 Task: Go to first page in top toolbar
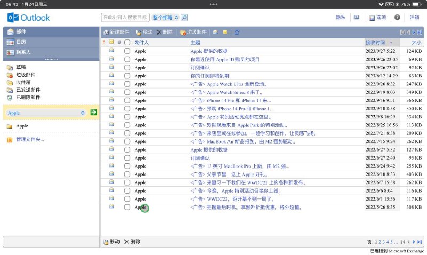coord(402,32)
